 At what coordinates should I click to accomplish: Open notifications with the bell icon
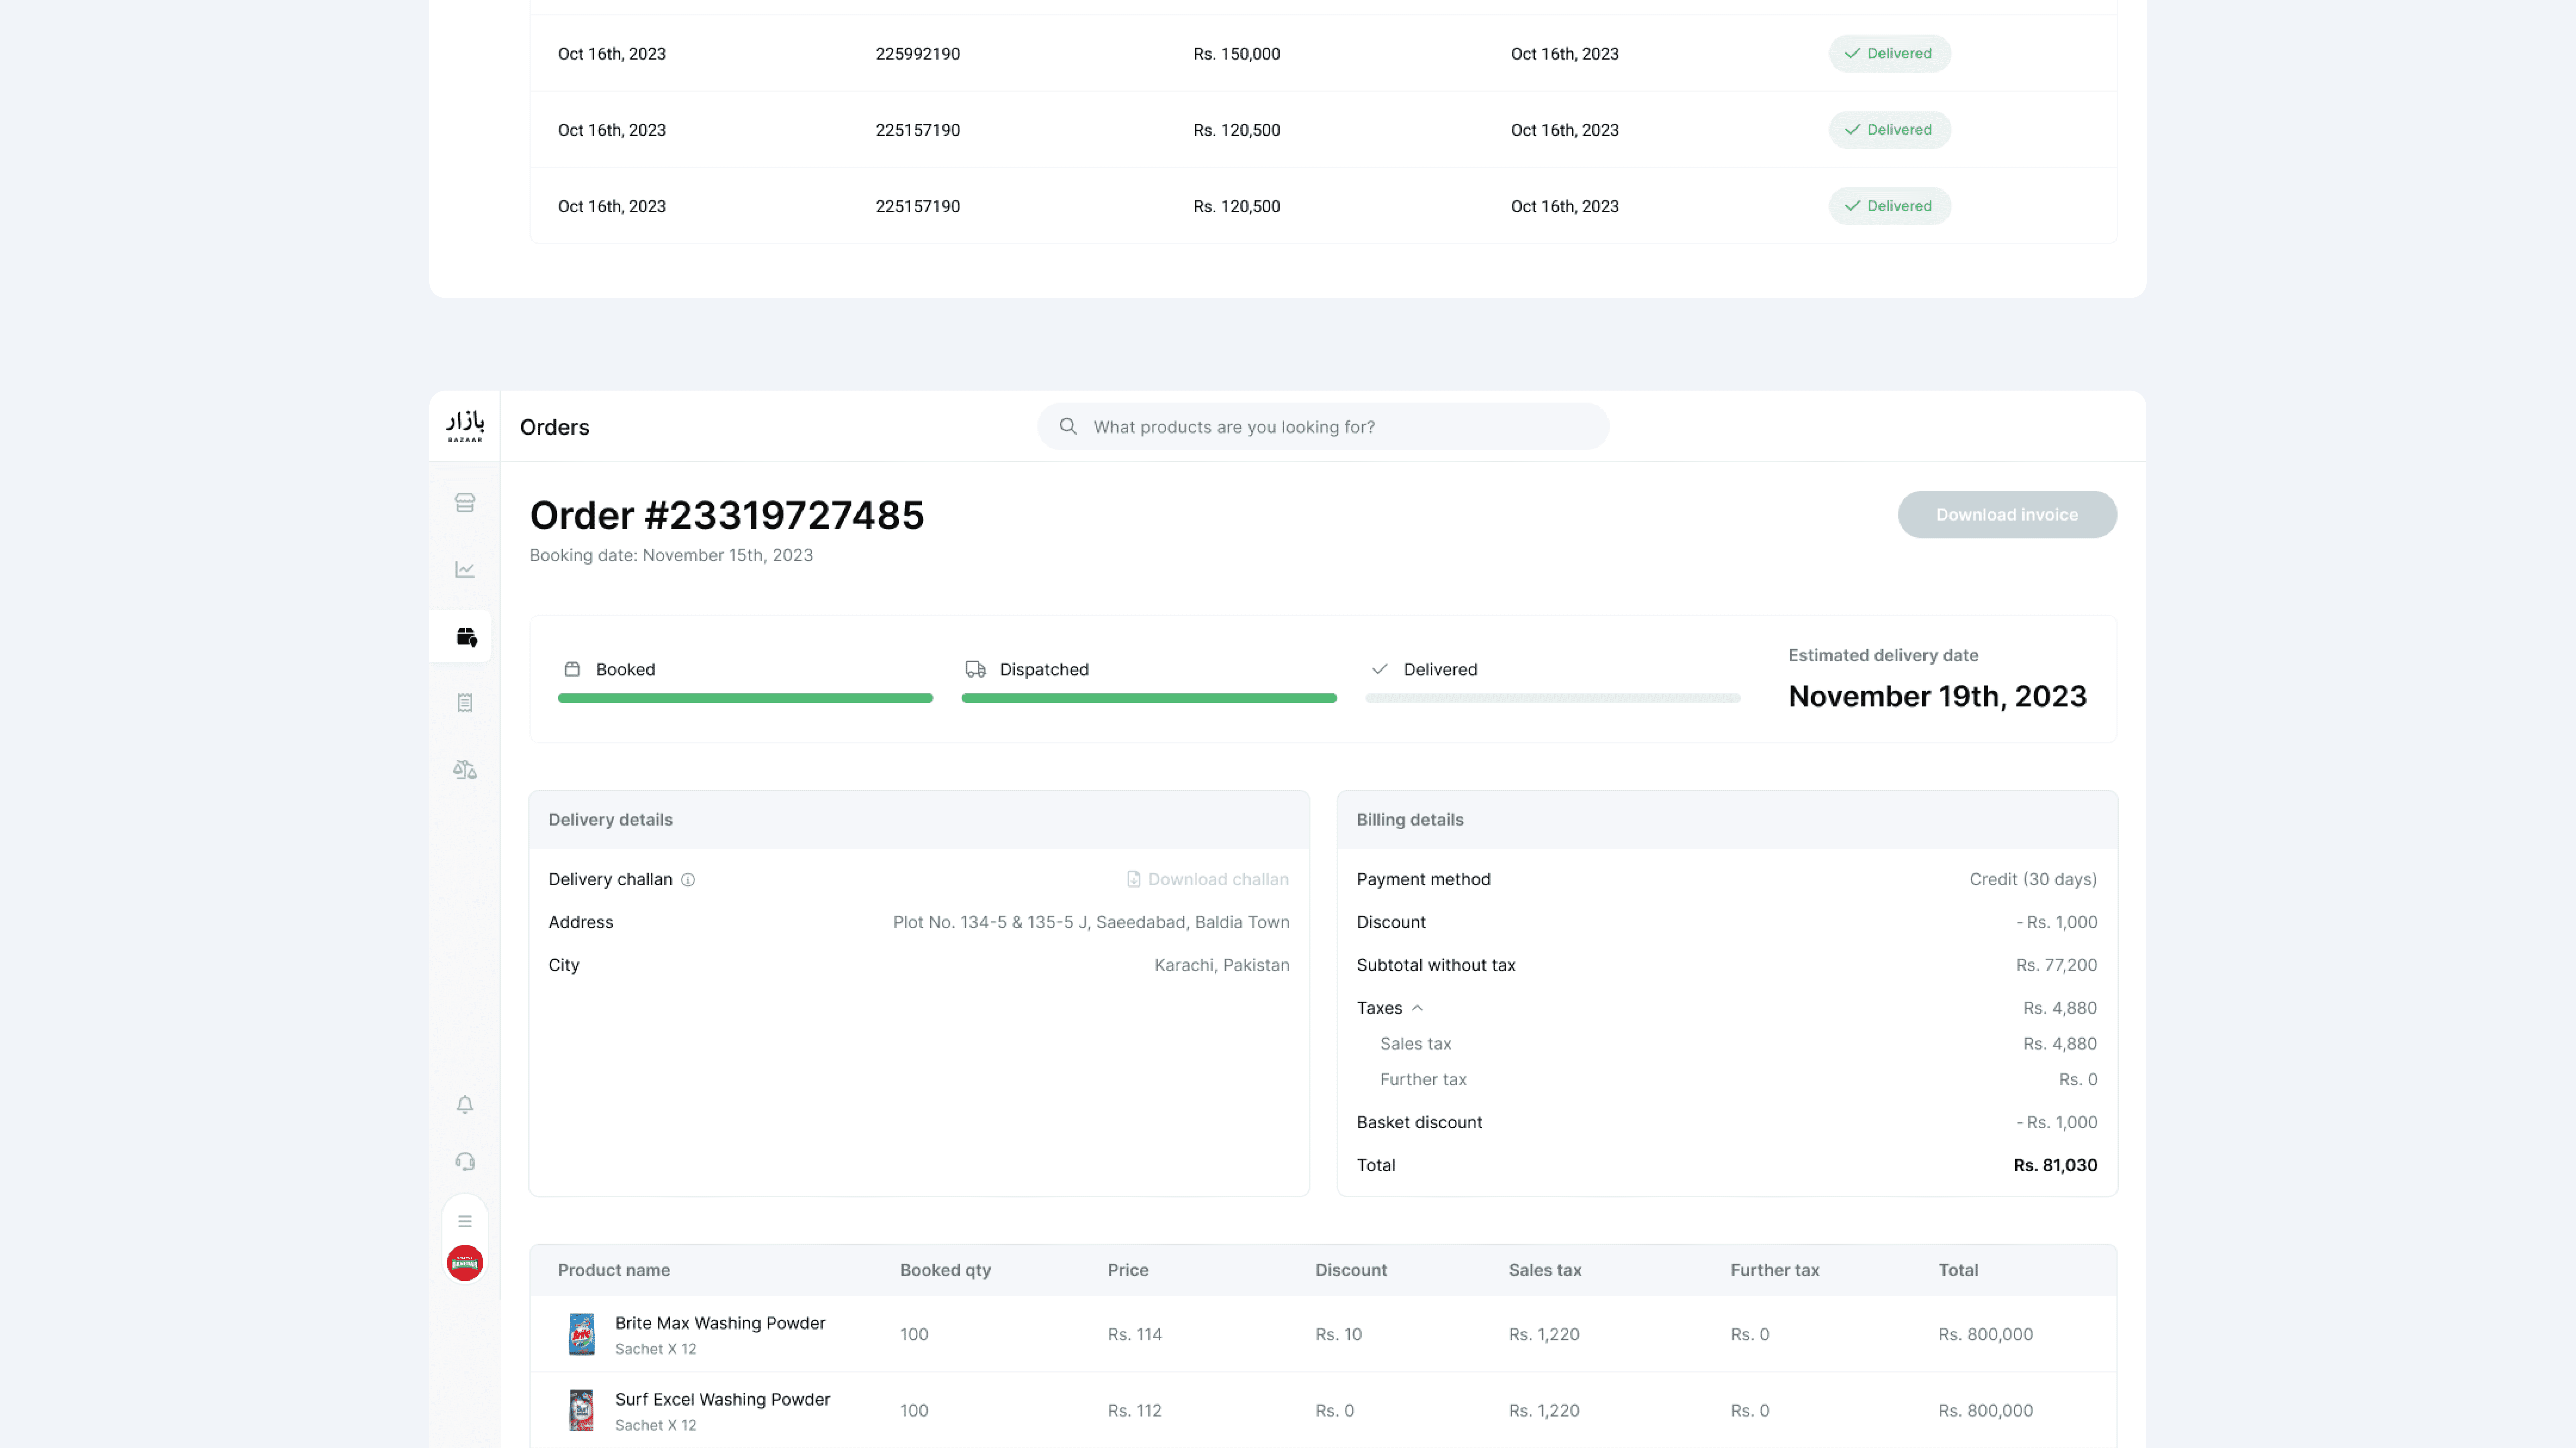465,1104
